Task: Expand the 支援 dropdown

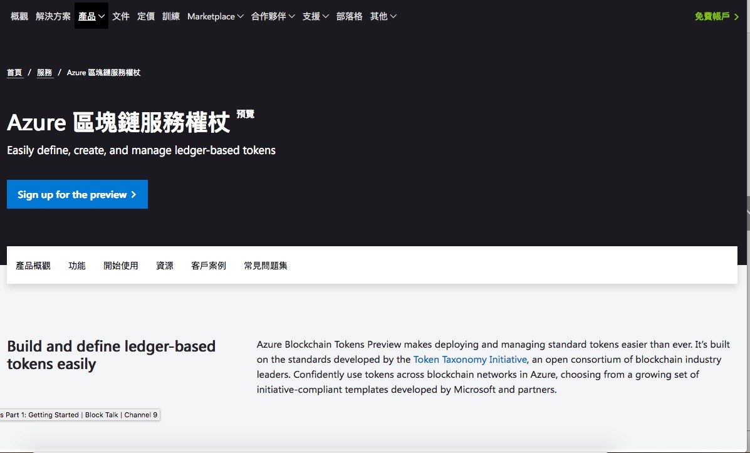Action: (x=315, y=16)
